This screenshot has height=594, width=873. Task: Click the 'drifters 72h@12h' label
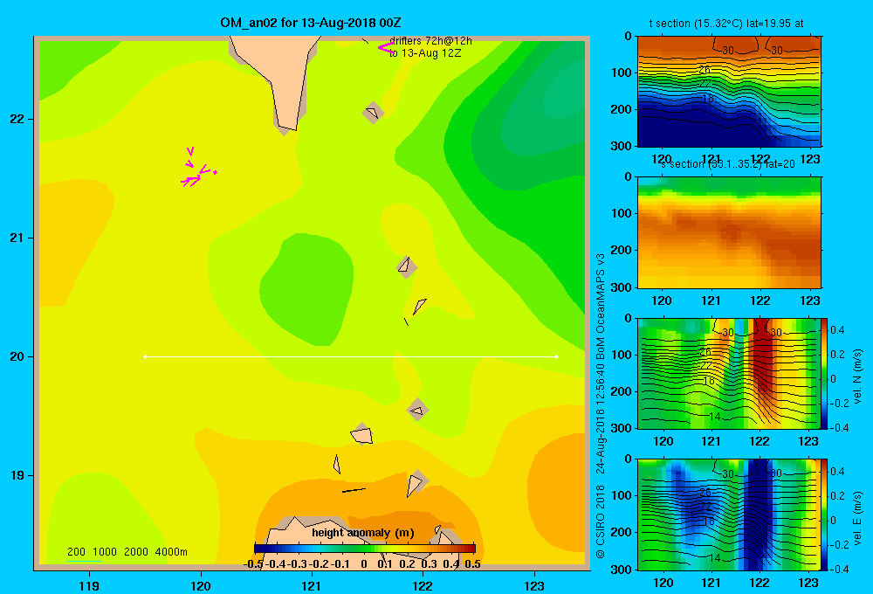pos(430,41)
